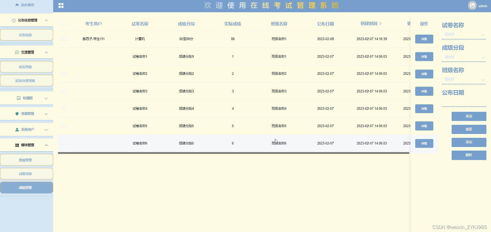Click the table horizontal scrollbar

pyautogui.click(x=233, y=153)
